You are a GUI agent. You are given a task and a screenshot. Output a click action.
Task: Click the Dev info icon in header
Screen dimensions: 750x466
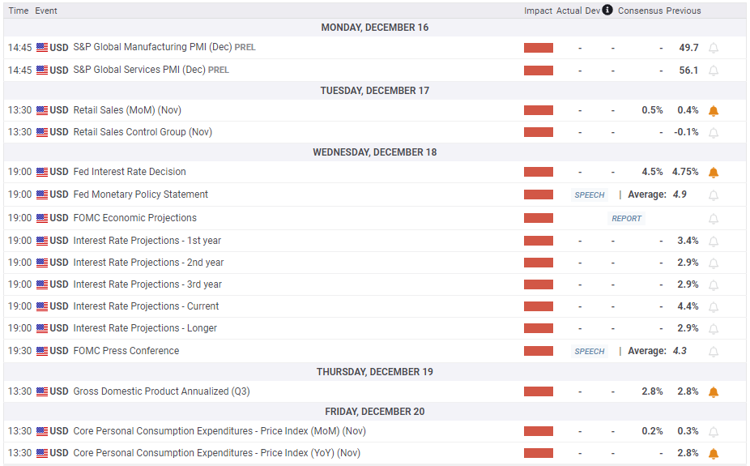click(607, 11)
